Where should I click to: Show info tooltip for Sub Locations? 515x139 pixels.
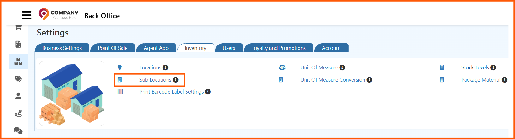176,80
